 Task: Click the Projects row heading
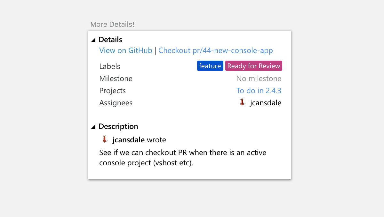(x=112, y=90)
